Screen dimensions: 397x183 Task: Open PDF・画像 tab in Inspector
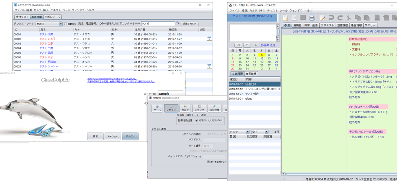coord(311,25)
